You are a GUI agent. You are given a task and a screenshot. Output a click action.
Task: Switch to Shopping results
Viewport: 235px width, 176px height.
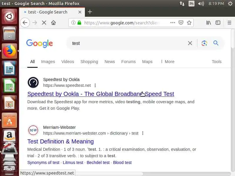click(89, 62)
